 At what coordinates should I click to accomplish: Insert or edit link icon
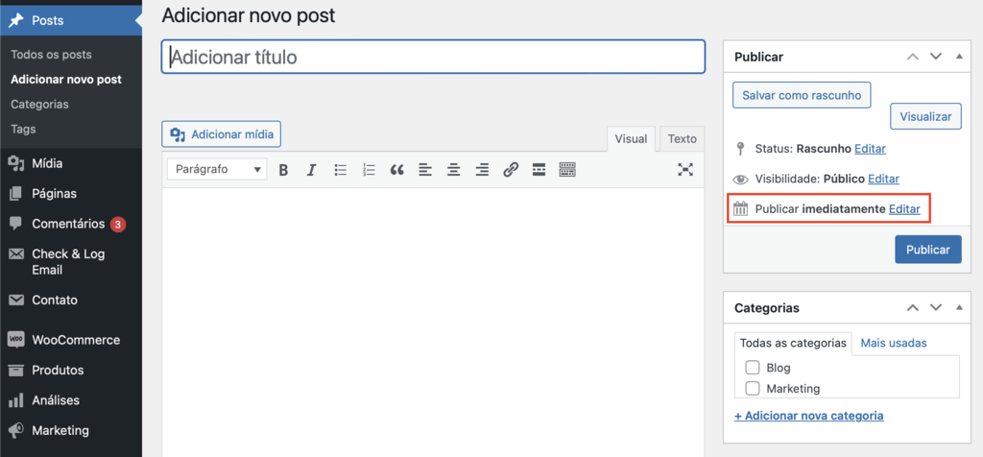pyautogui.click(x=511, y=169)
